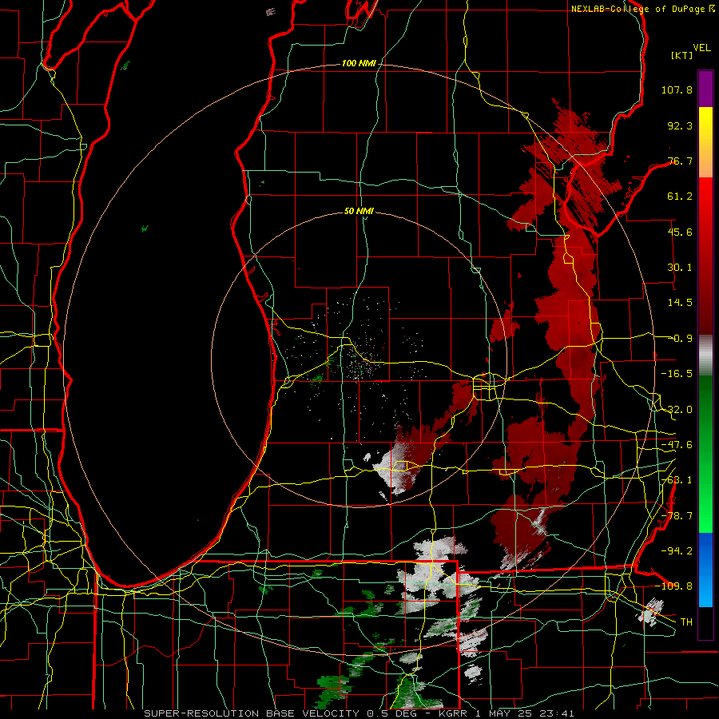This screenshot has width=719, height=719.
Task: Click the [KT] units label
Action: 682,55
